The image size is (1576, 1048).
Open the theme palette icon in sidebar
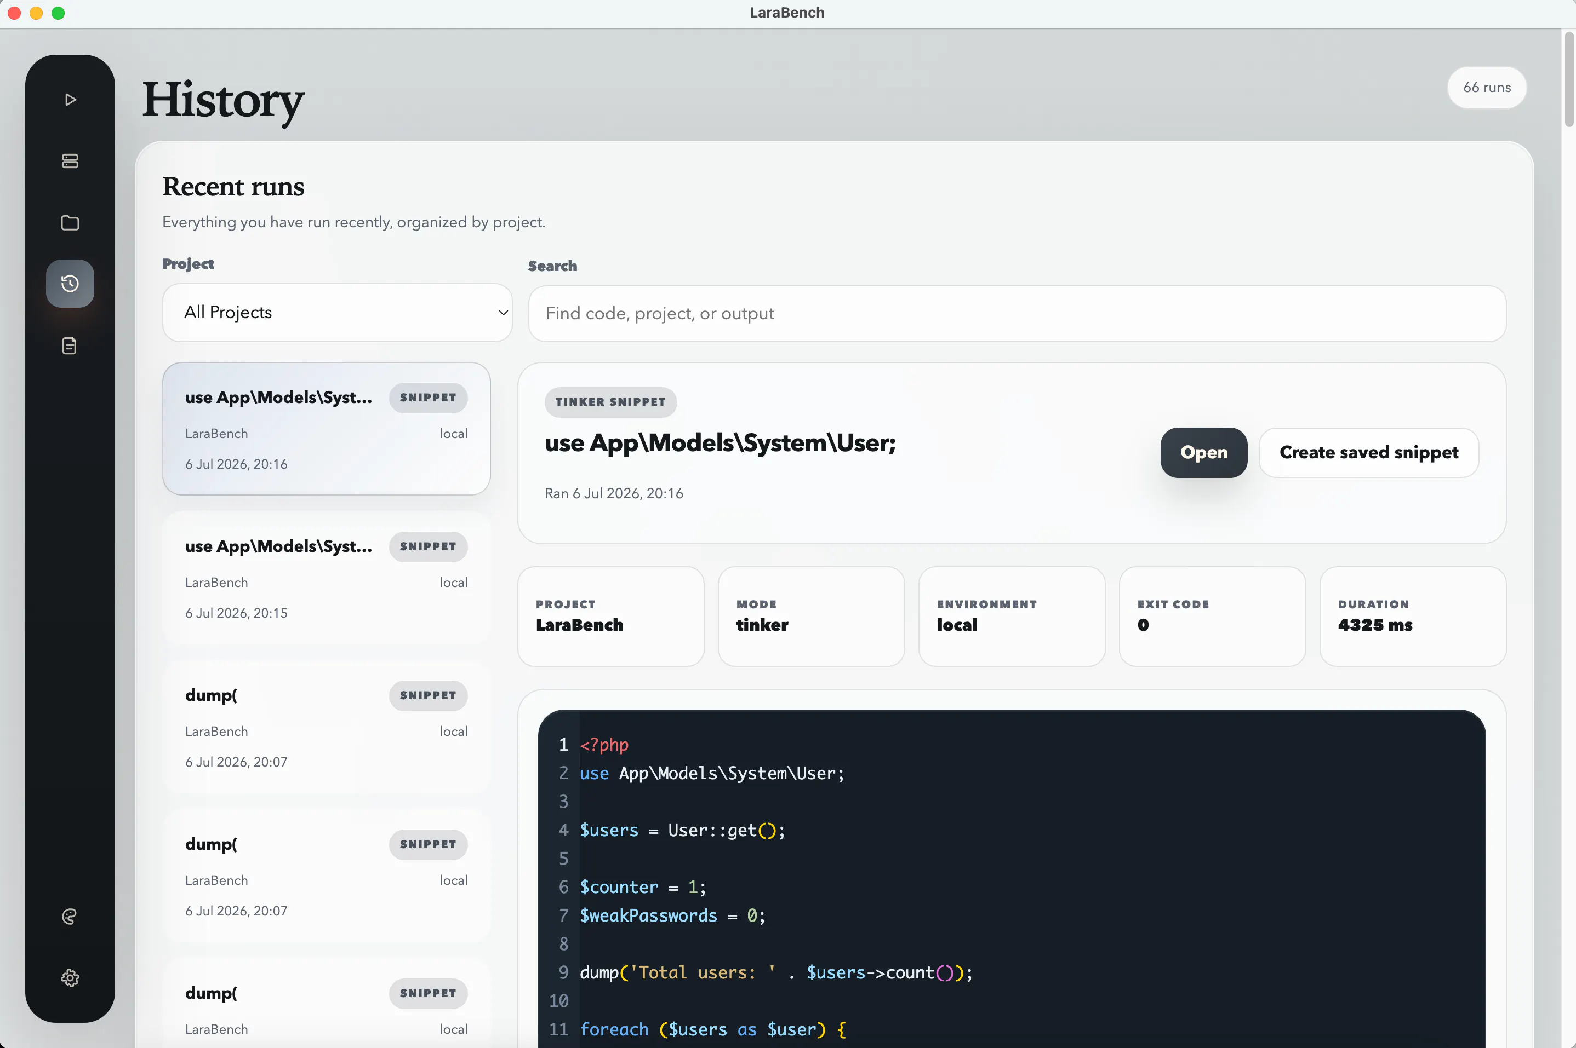click(x=70, y=917)
